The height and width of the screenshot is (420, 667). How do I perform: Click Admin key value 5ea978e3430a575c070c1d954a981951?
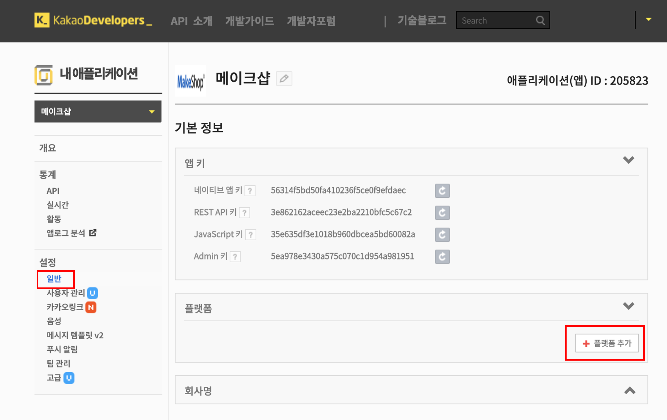pos(342,256)
